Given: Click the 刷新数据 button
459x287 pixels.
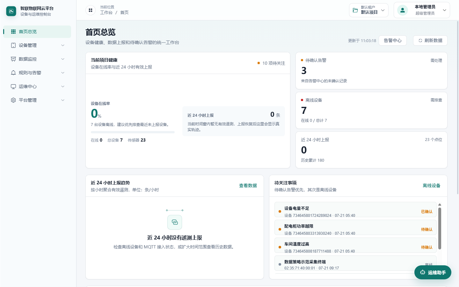Looking at the screenshot, I should [x=430, y=40].
